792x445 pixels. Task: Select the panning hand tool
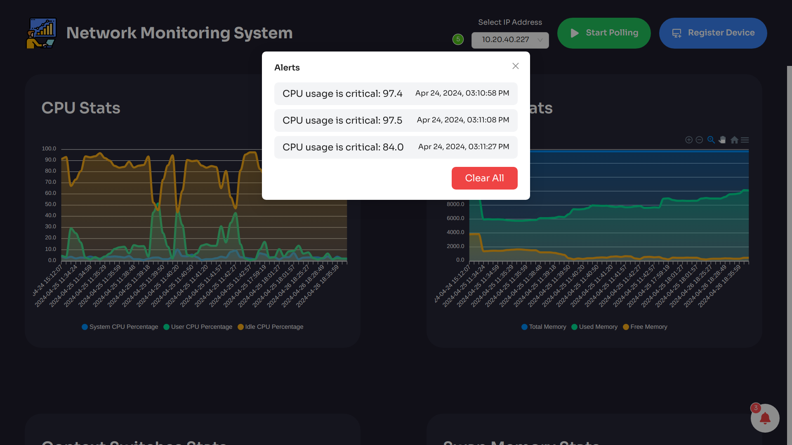click(x=722, y=140)
